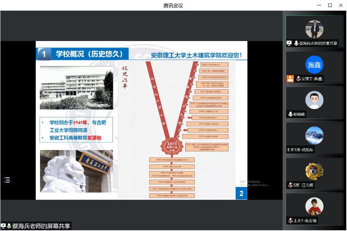Maximize the 腾讯会议 window
This screenshot has height=231, width=347.
pos(330,5)
